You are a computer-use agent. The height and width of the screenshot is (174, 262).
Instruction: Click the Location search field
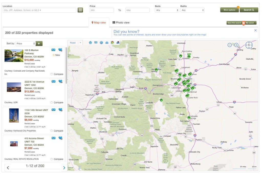[39, 10]
